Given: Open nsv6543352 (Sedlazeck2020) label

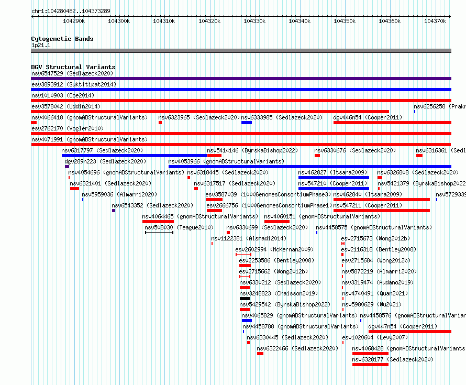Looking at the screenshot, I should [x=152, y=205].
